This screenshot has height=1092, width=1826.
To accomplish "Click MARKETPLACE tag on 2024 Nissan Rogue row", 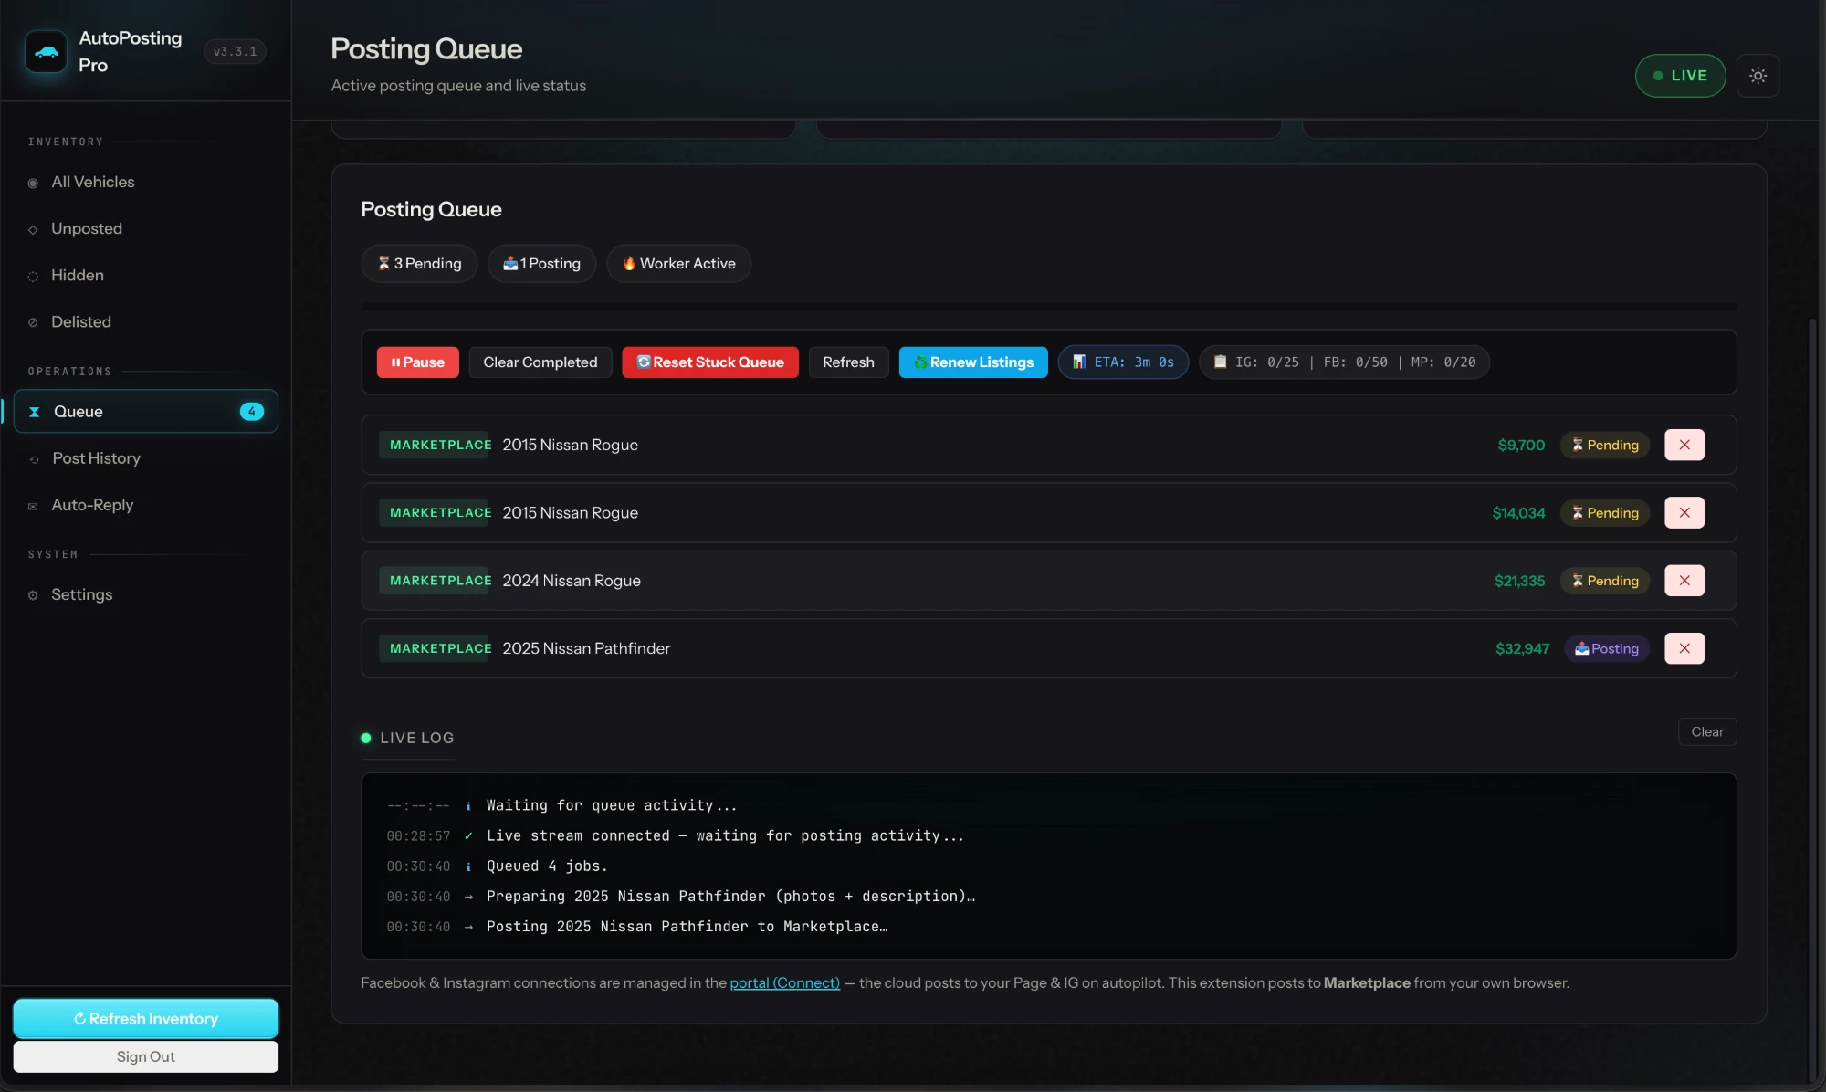I will click(x=436, y=581).
